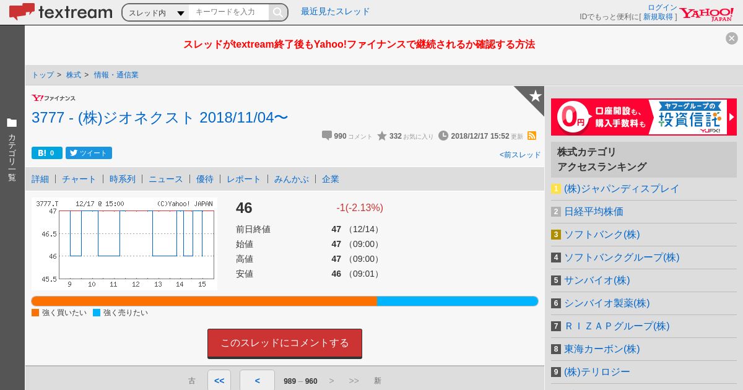Close the red announcement banner
Viewport: 743px width, 390px height.
pos(732,38)
